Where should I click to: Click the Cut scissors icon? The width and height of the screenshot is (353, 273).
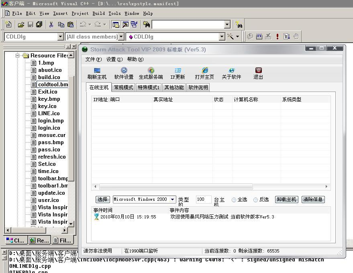tap(51, 24)
